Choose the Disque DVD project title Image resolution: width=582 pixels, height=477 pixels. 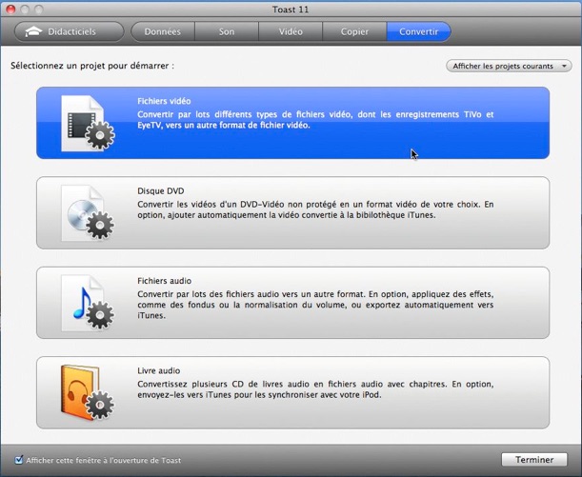(x=161, y=191)
